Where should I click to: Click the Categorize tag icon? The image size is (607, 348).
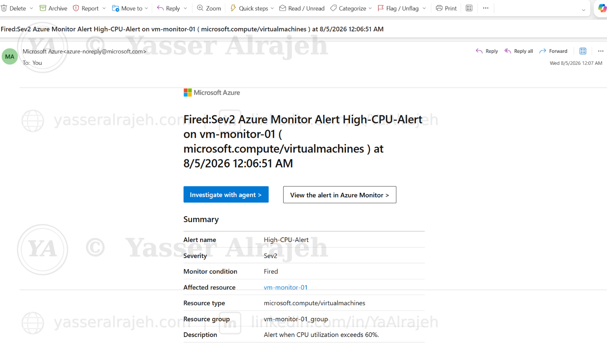(x=334, y=8)
